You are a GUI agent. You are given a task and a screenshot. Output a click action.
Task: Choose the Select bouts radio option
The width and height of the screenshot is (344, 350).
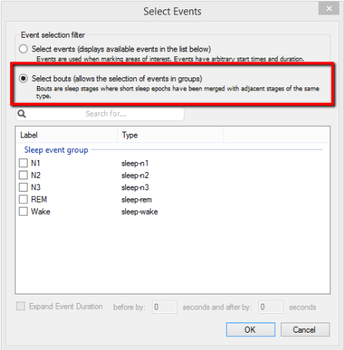pyautogui.click(x=23, y=79)
